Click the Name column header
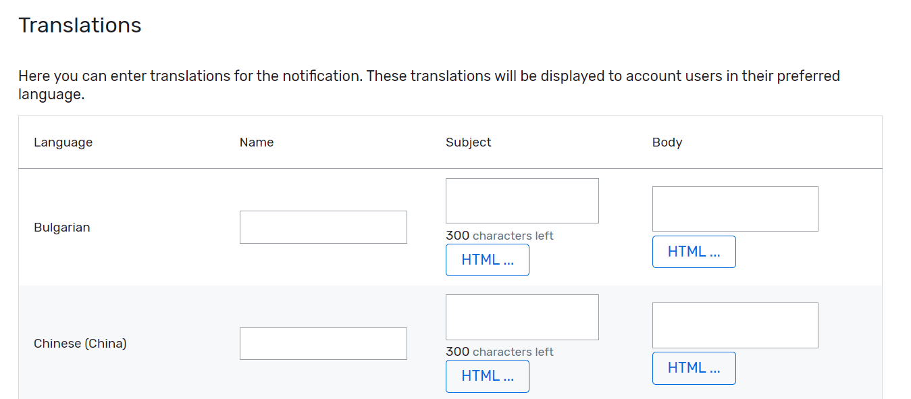This screenshot has width=911, height=399. (257, 142)
